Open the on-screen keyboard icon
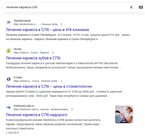 tap(141, 7)
